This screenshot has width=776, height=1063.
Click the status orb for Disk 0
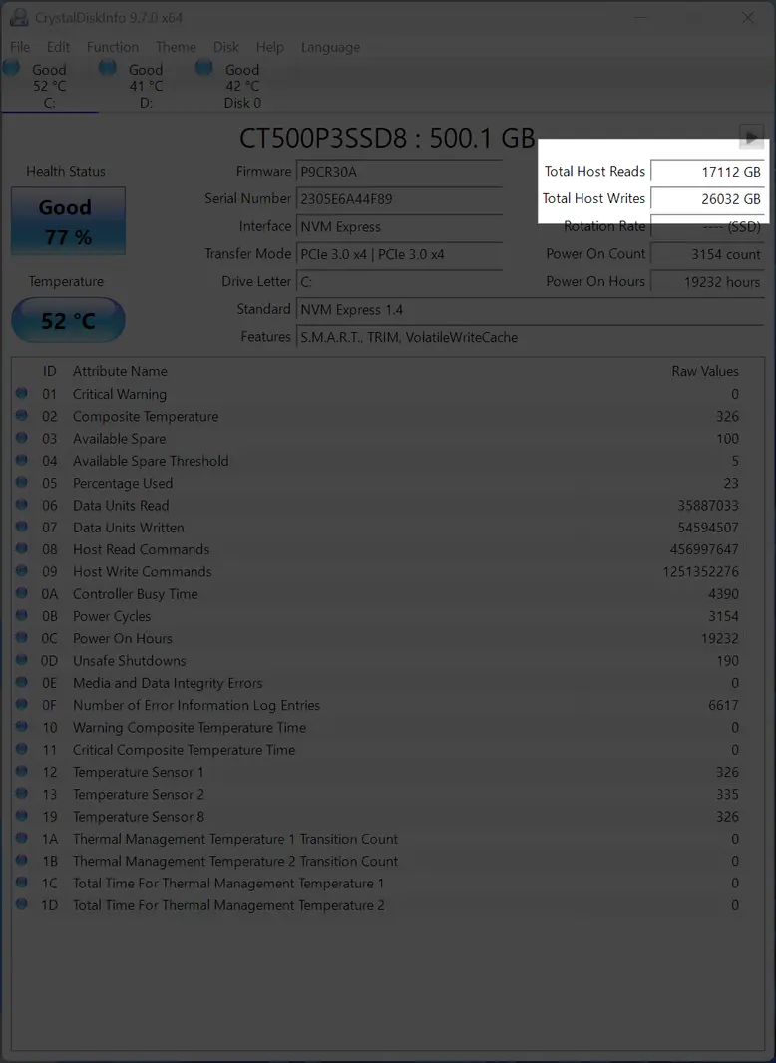[204, 69]
